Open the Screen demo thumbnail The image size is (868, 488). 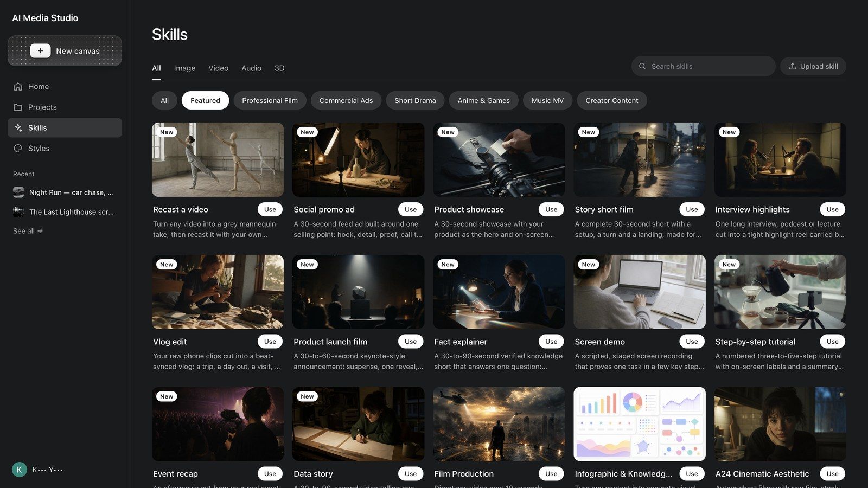click(640, 292)
